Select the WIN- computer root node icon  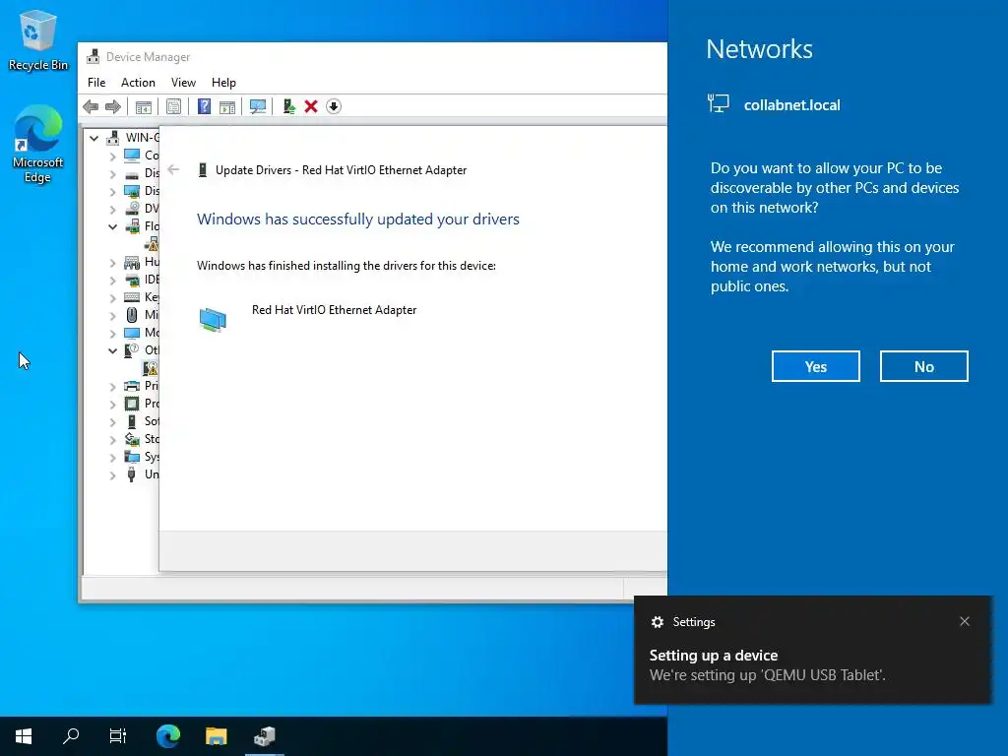[x=113, y=138]
